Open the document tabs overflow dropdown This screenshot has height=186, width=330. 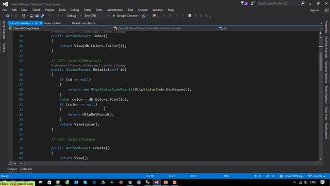coord(321,23)
